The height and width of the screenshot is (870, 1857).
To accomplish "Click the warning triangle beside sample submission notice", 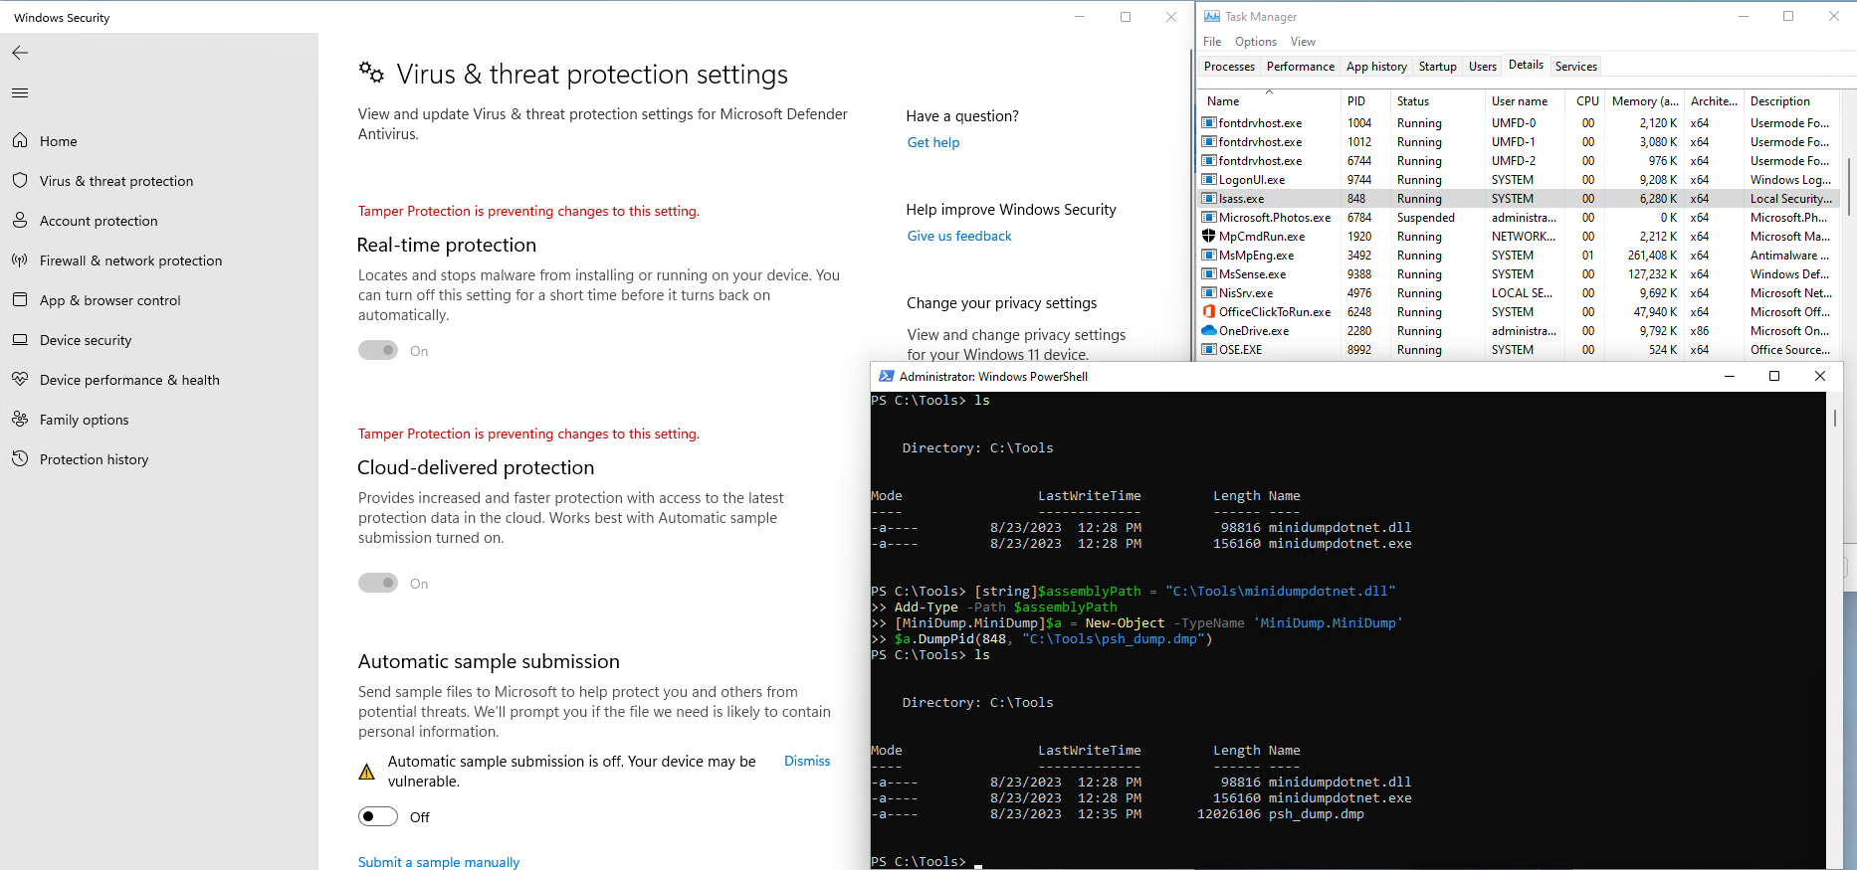I will 366,772.
